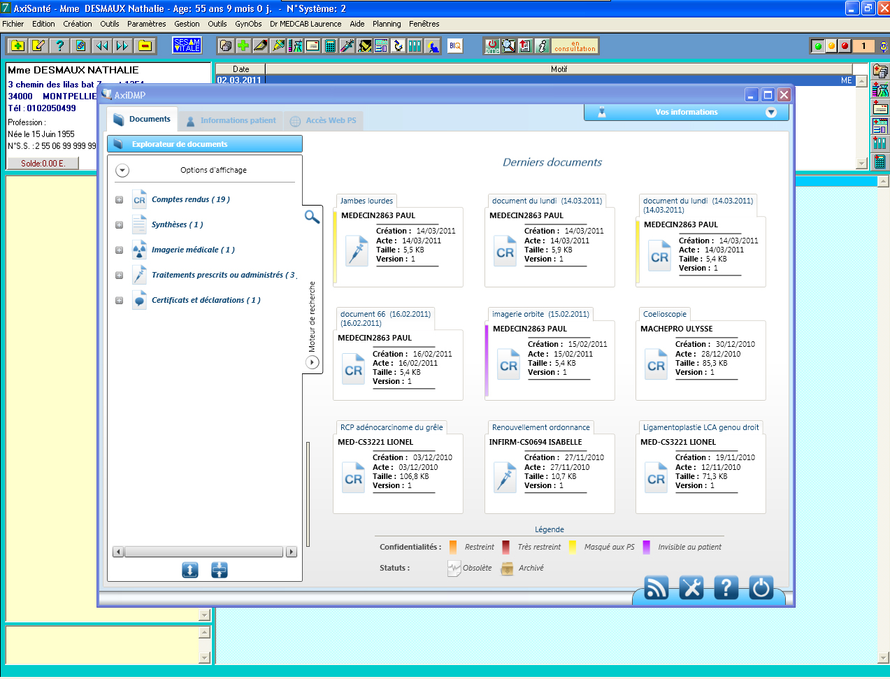Select the red status light
This screenshot has width=890, height=679.
(x=845, y=46)
